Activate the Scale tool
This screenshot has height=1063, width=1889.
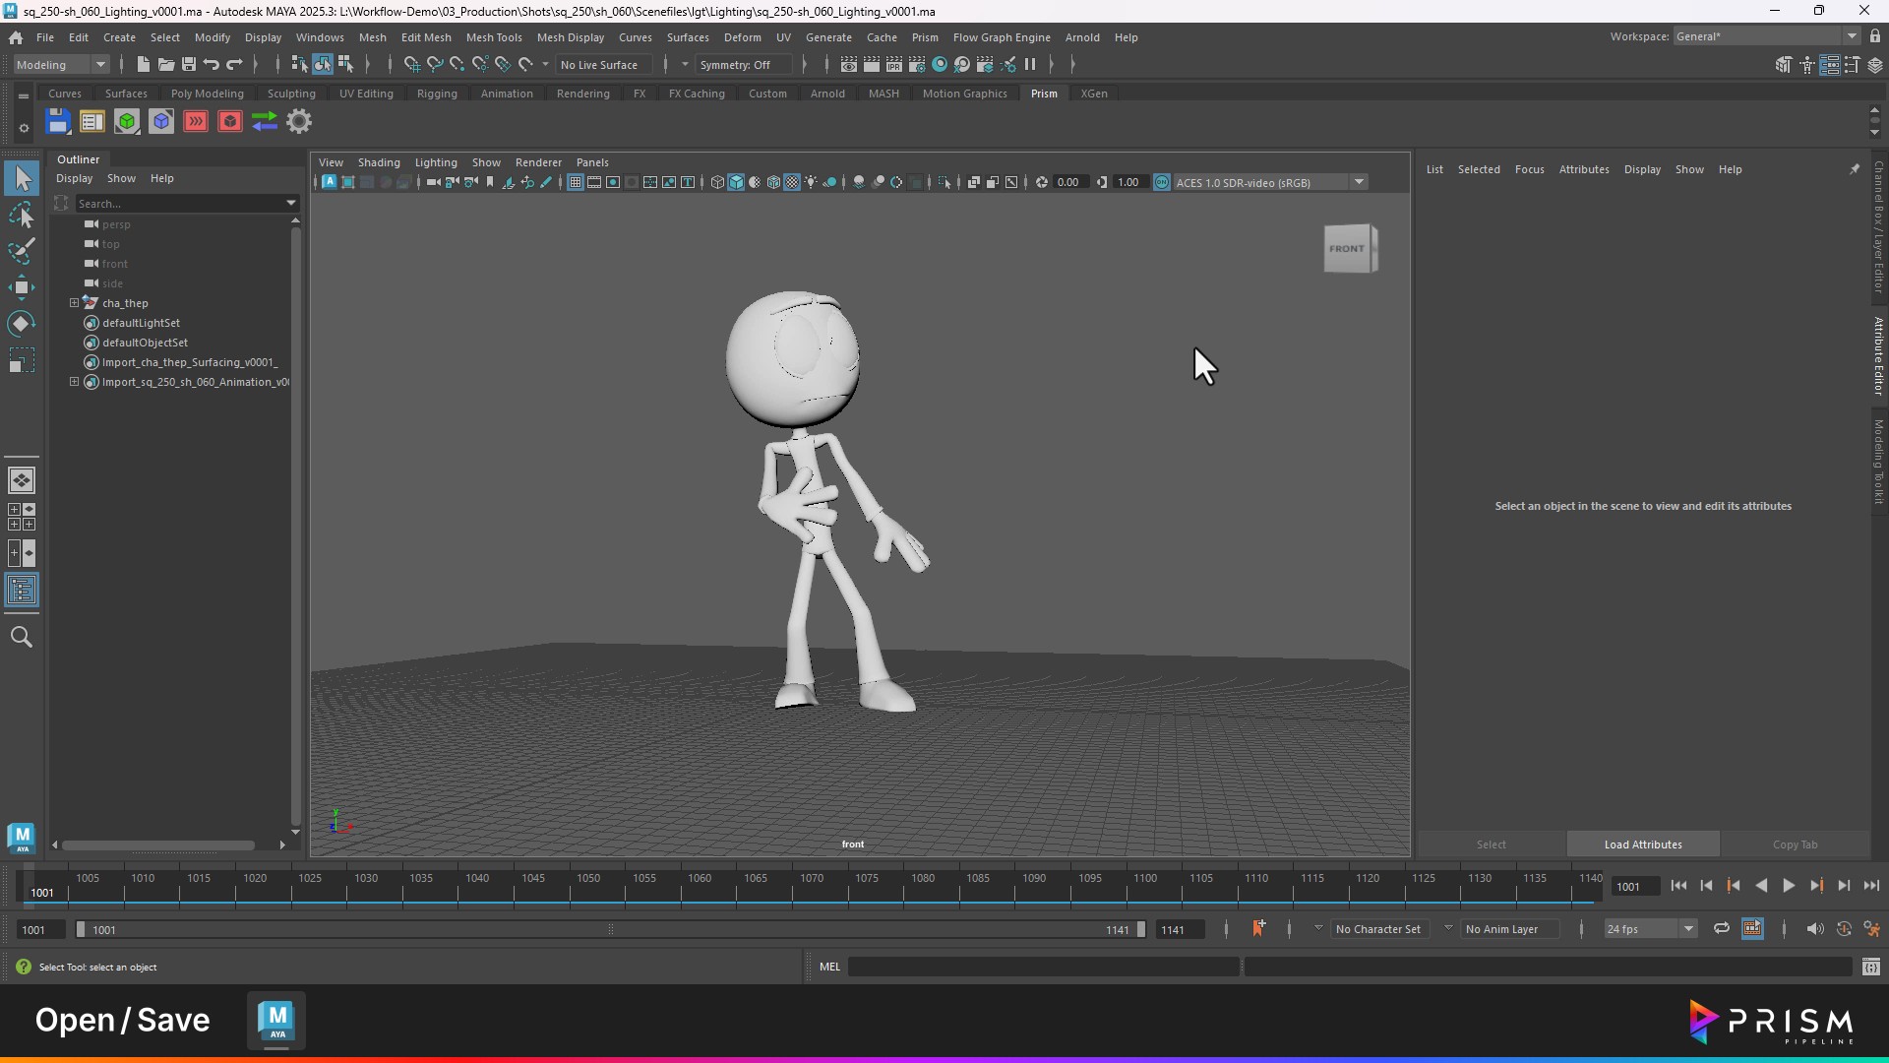tap(22, 360)
